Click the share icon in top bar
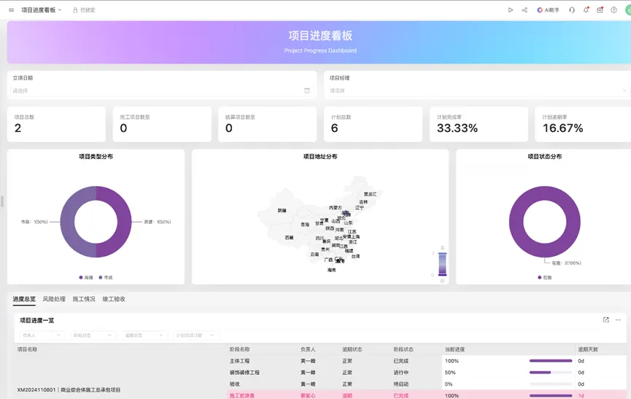 pyautogui.click(x=524, y=10)
